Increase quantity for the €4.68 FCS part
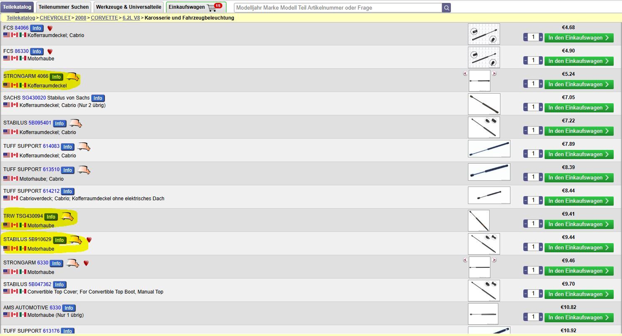The width and height of the screenshot is (622, 336). (x=541, y=37)
